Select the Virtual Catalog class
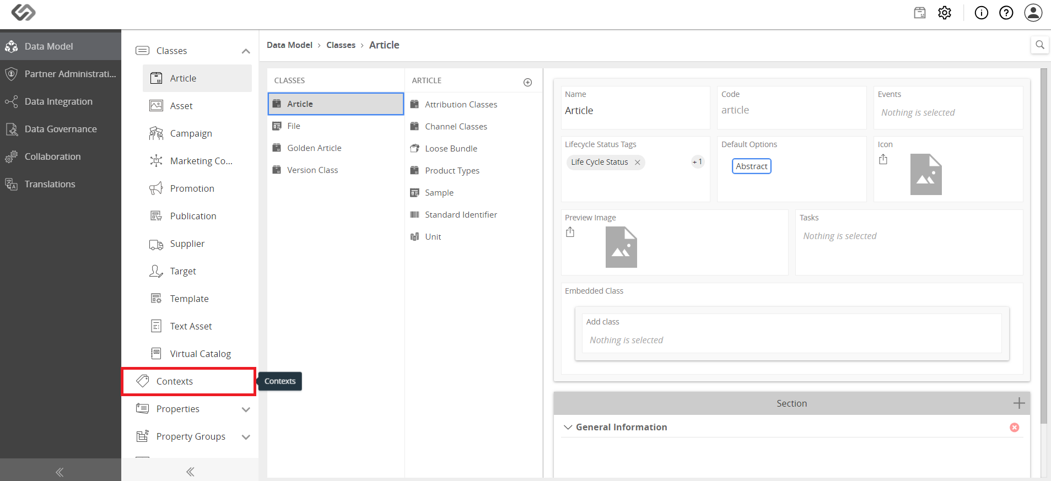The height and width of the screenshot is (481, 1051). 197,354
